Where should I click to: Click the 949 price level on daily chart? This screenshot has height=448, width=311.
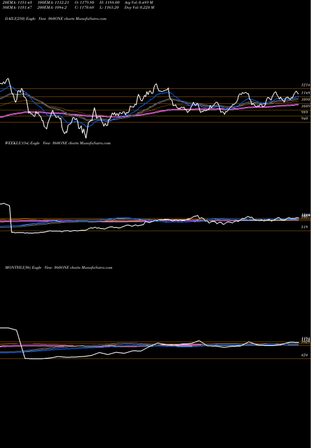click(304, 118)
